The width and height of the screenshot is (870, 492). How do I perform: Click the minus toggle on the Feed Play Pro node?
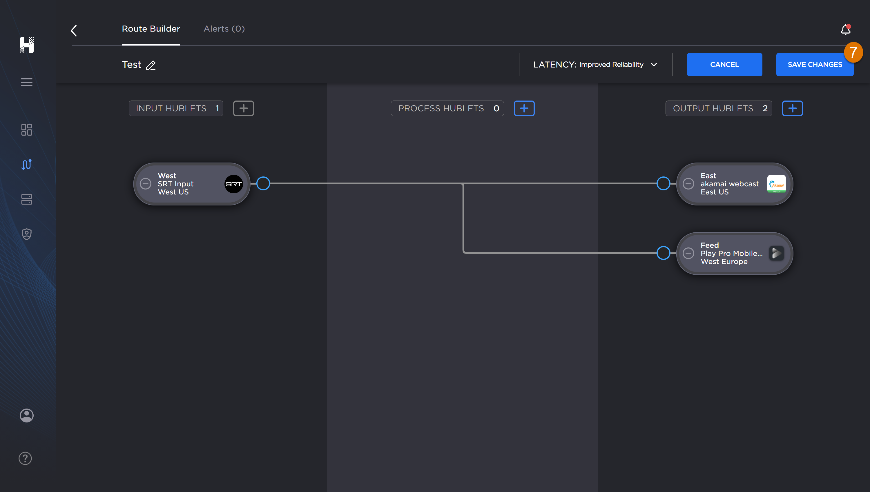tap(689, 253)
